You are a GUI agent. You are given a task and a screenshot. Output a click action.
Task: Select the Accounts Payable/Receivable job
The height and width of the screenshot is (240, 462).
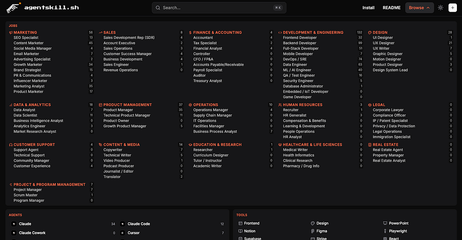219,65
